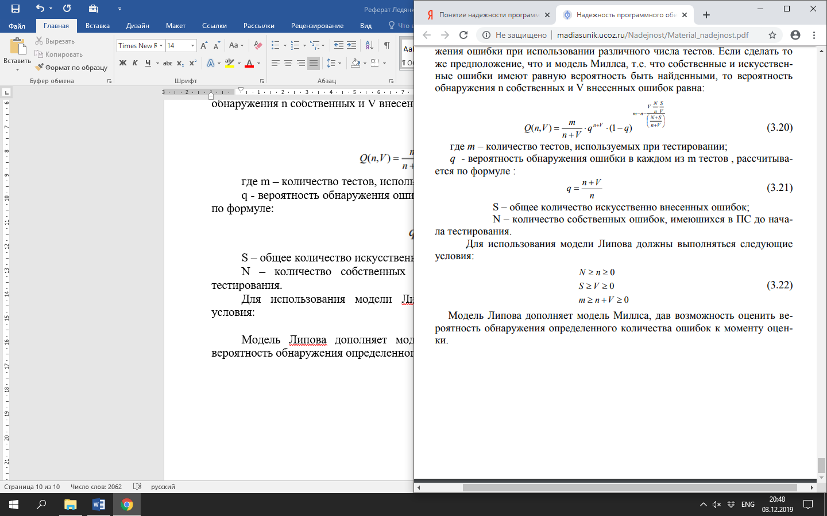Screen dimensions: 827x516
Task: Toggle strikethrough abc formatting
Action: (x=168, y=63)
